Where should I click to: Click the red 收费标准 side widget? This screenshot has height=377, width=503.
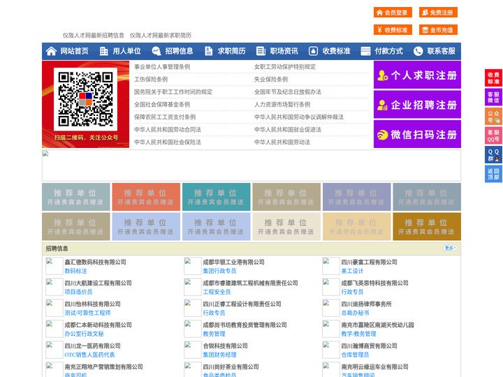[493, 78]
